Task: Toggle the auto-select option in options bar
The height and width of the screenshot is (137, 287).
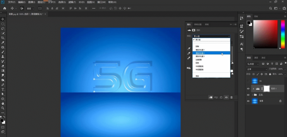Action: [x=22, y=8]
